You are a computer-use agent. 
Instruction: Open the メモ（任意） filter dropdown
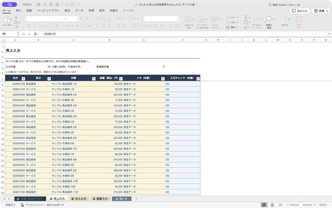click(x=163, y=79)
